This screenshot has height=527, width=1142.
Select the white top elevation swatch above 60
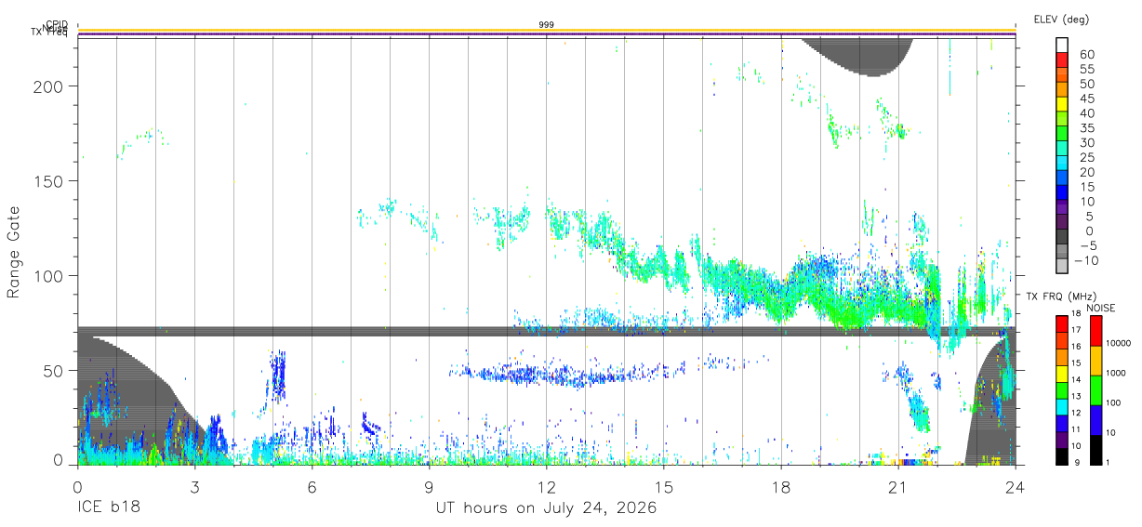click(x=1062, y=45)
